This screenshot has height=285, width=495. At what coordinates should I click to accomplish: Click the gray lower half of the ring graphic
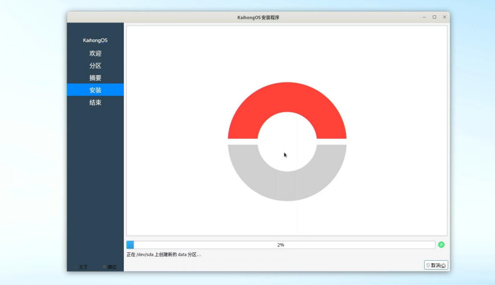(287, 184)
